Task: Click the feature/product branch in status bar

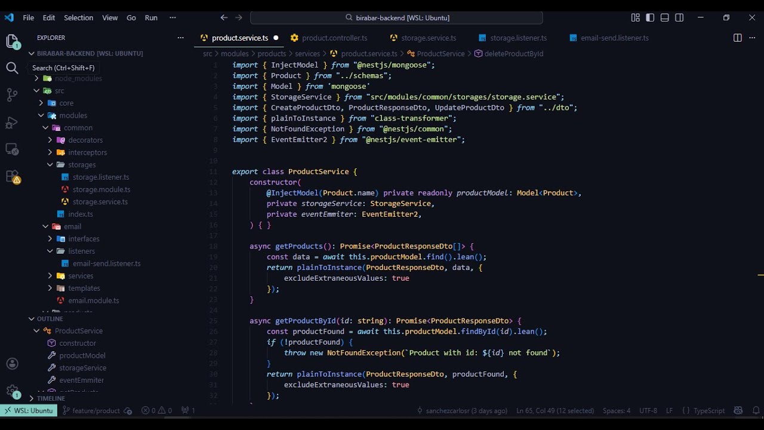Action: [x=91, y=410]
